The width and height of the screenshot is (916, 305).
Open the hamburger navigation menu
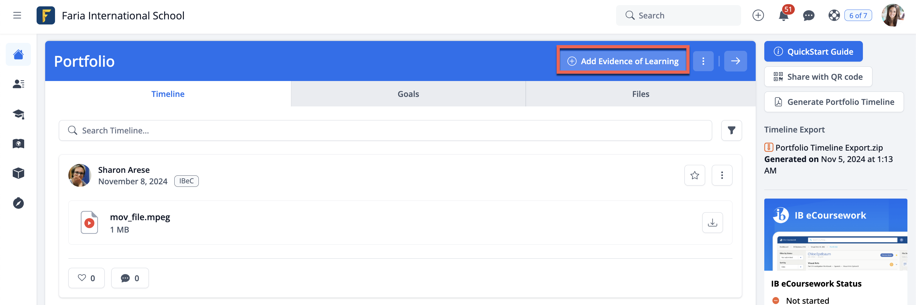tap(17, 15)
